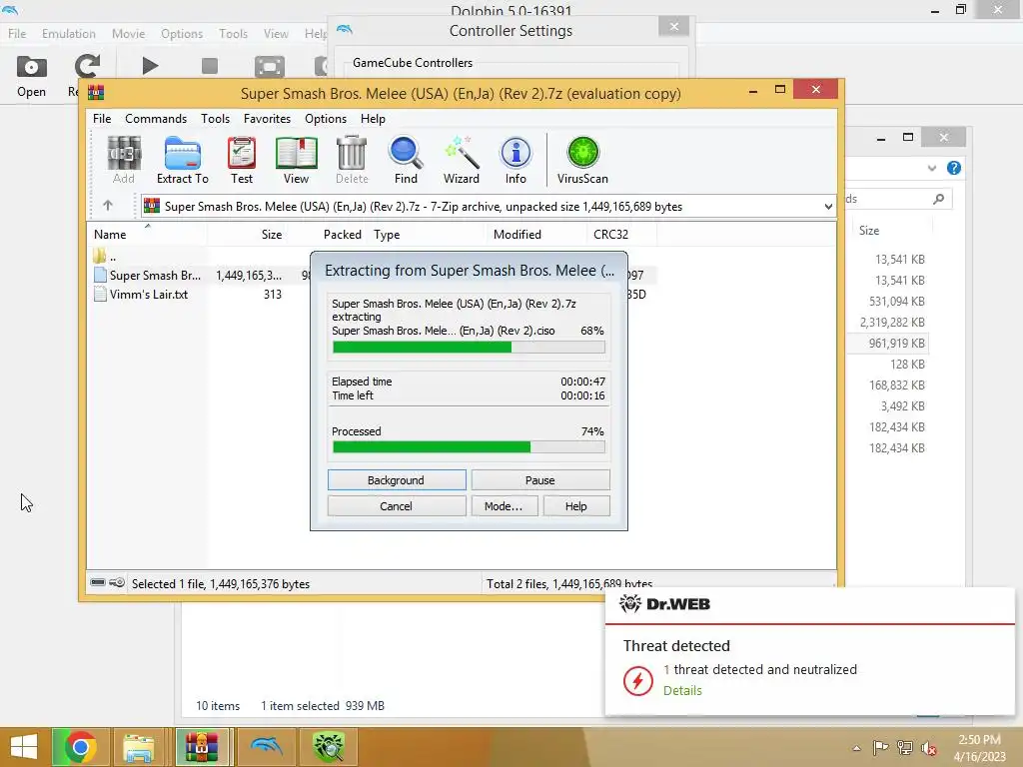Screen dimensions: 1023x767
Task: Launch the Wizard wand icon
Action: [x=462, y=160]
